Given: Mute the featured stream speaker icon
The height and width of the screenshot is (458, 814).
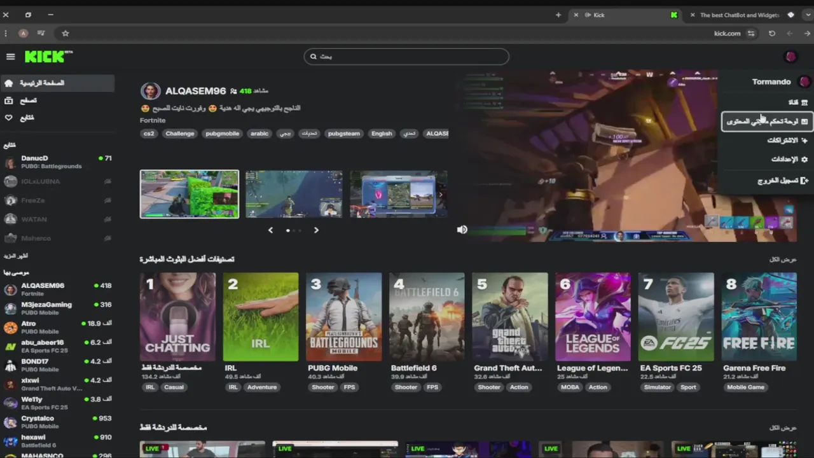Looking at the screenshot, I should [x=462, y=230].
